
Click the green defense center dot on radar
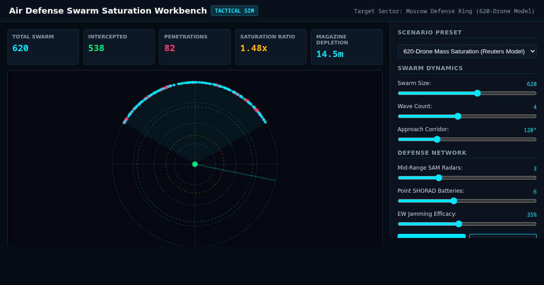[x=195, y=164]
